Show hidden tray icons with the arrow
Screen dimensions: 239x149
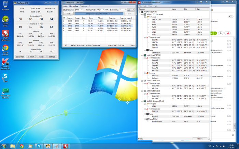click(213, 146)
